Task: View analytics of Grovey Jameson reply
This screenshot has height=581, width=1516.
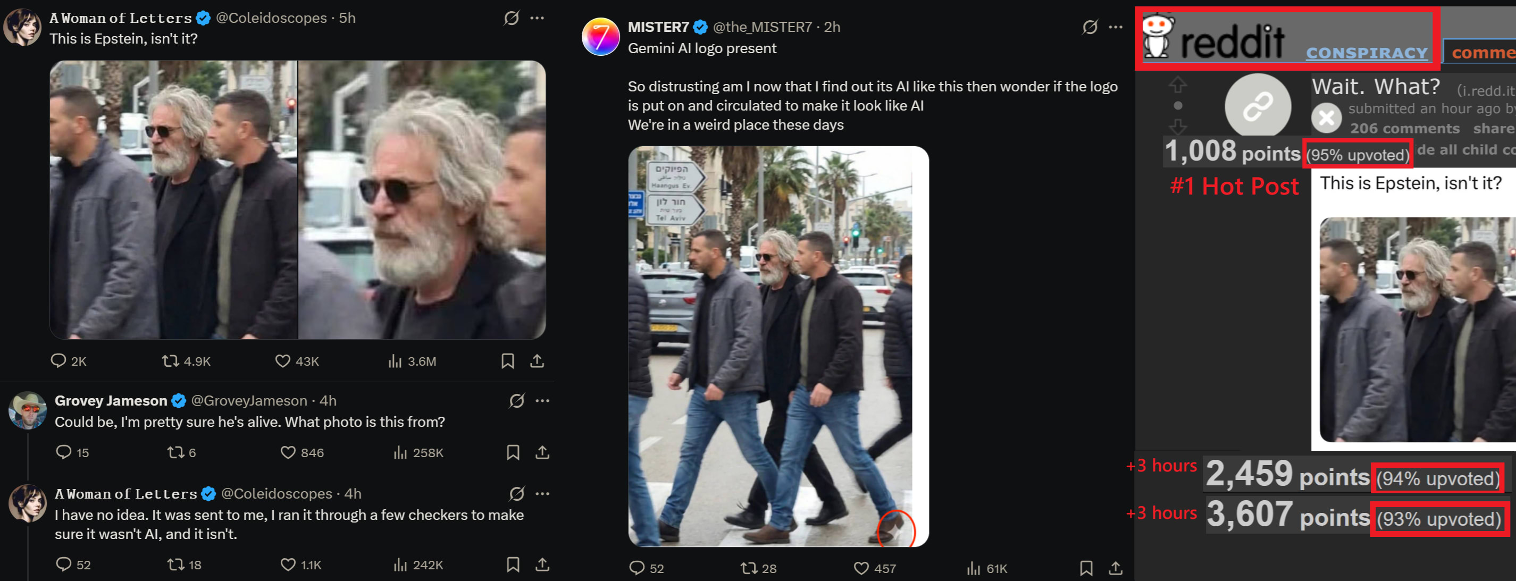Action: pos(400,452)
